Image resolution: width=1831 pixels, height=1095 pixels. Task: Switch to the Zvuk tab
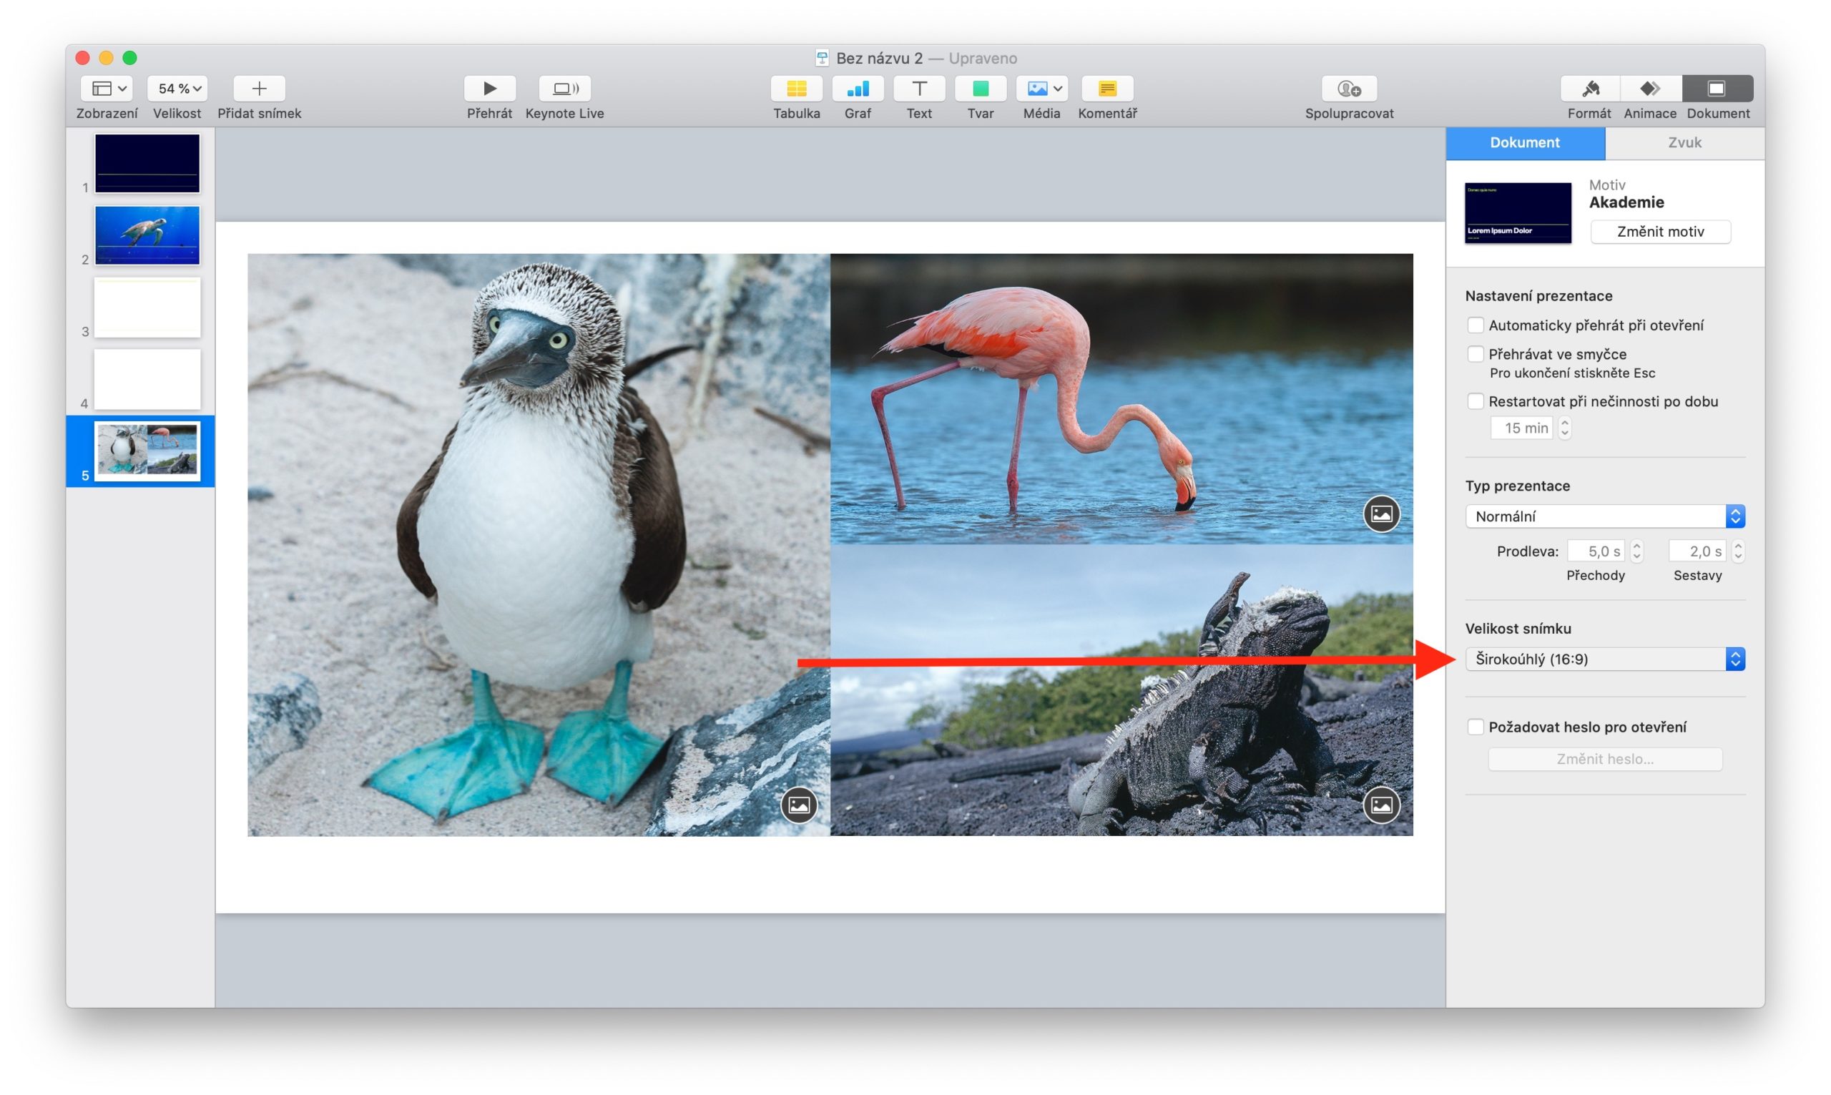click(1684, 142)
